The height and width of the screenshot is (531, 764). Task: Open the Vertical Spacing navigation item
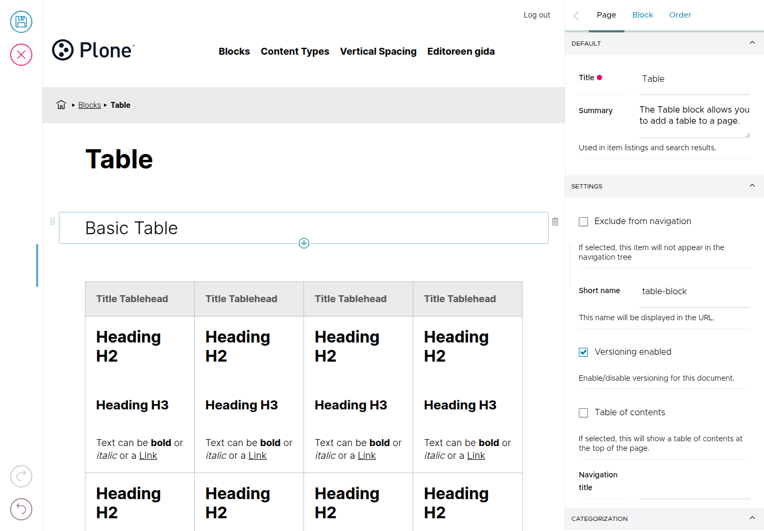pyautogui.click(x=378, y=52)
